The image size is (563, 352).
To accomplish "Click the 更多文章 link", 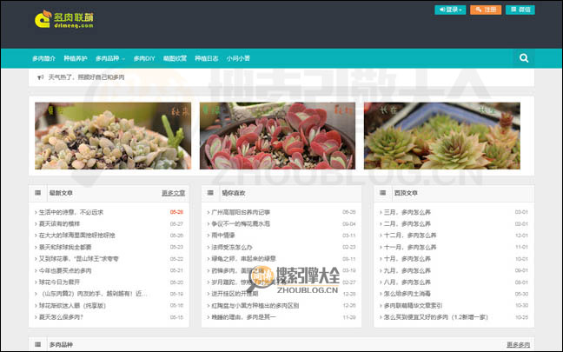I will [173, 193].
